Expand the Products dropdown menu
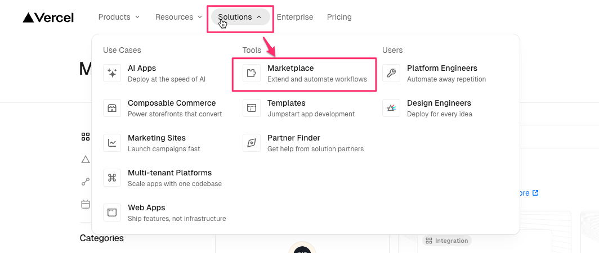599x253 pixels. coord(119,17)
